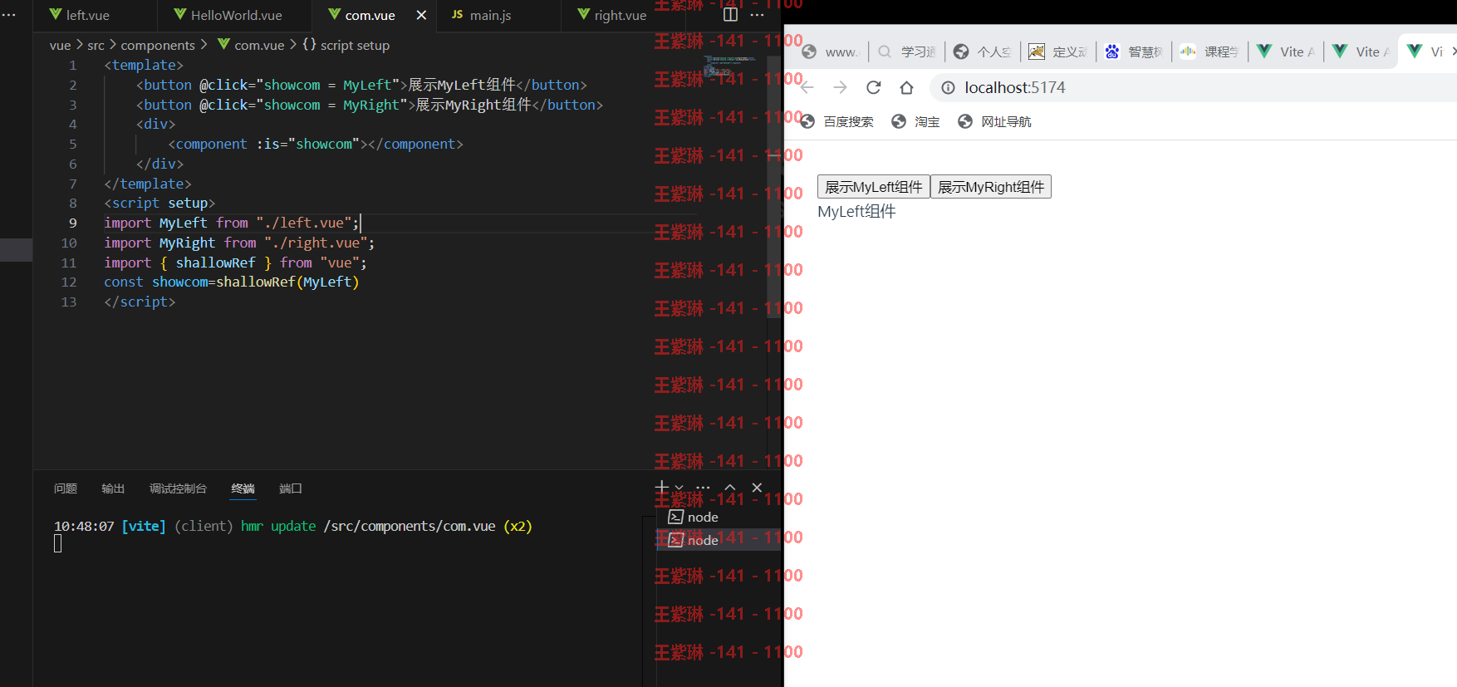This screenshot has height=687, width=1457.
Task: Switch to the 学习 browser tab
Action: (908, 52)
